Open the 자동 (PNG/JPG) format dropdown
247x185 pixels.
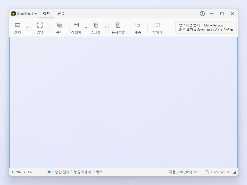(183, 172)
